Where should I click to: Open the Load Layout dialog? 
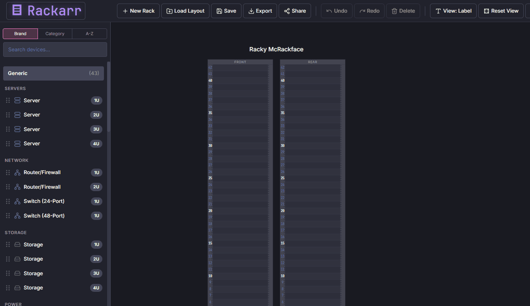pyautogui.click(x=185, y=11)
